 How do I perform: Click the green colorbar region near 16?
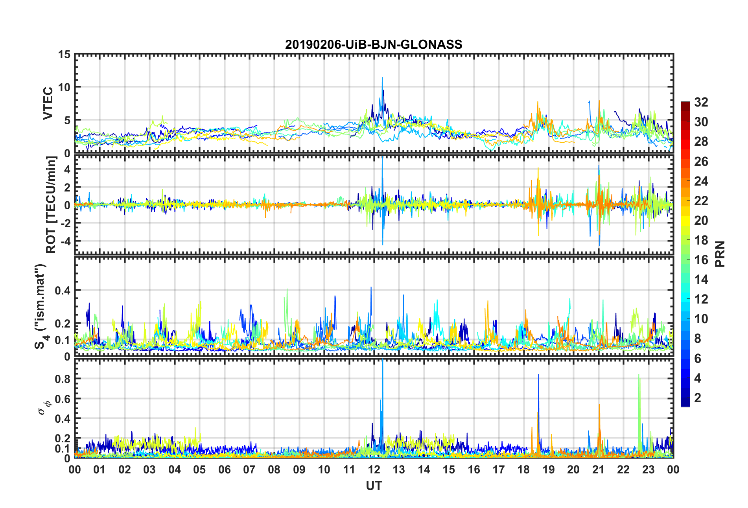(685, 260)
